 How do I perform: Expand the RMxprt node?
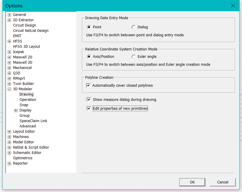[x=9, y=78]
